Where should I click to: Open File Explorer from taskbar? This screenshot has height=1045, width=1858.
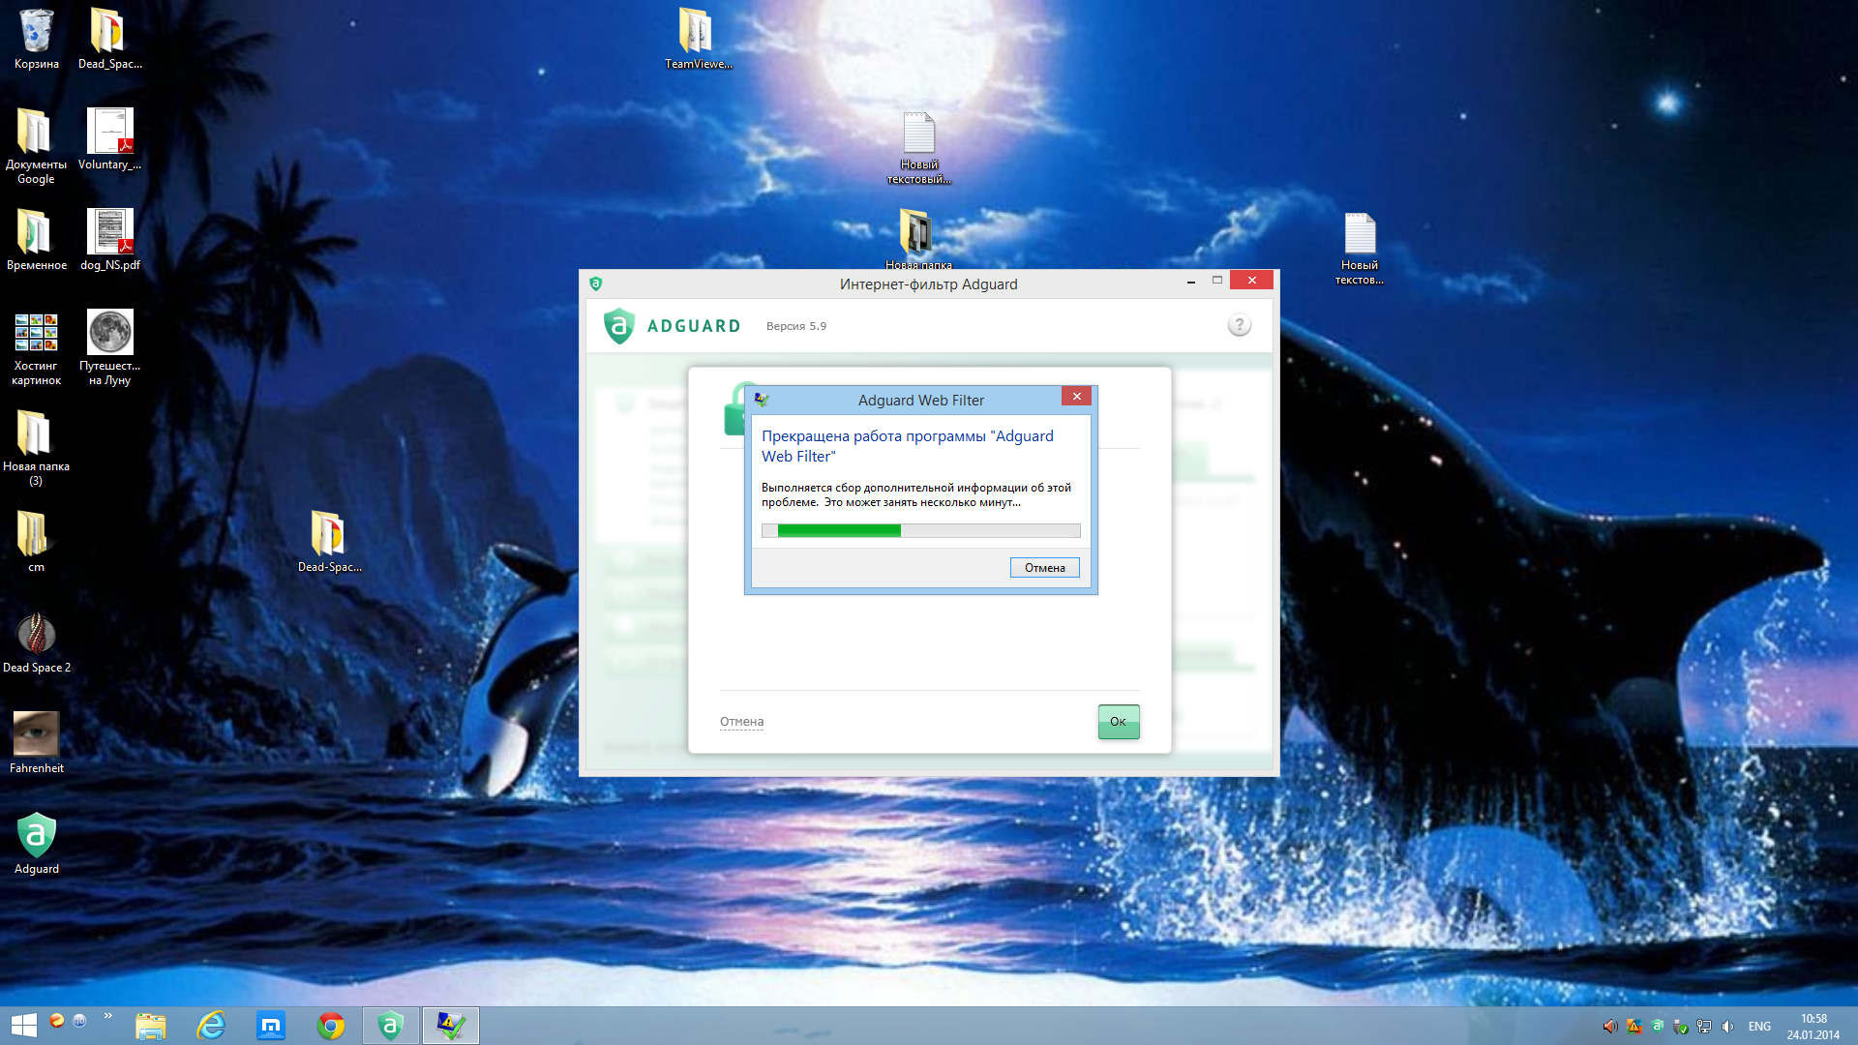point(150,1026)
